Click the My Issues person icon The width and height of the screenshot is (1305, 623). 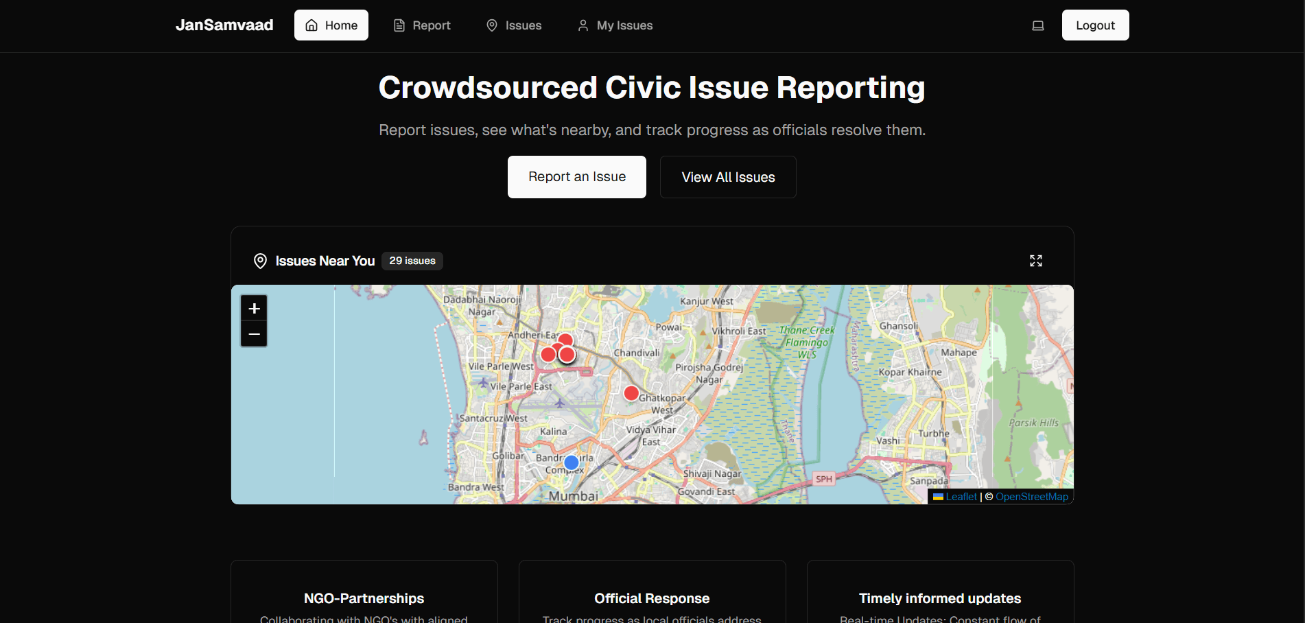(x=583, y=25)
